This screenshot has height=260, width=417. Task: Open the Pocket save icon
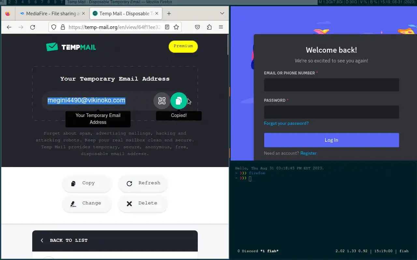pyautogui.click(x=197, y=27)
